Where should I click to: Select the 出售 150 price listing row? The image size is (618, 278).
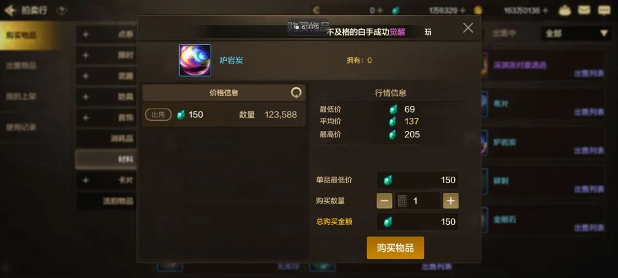point(224,114)
